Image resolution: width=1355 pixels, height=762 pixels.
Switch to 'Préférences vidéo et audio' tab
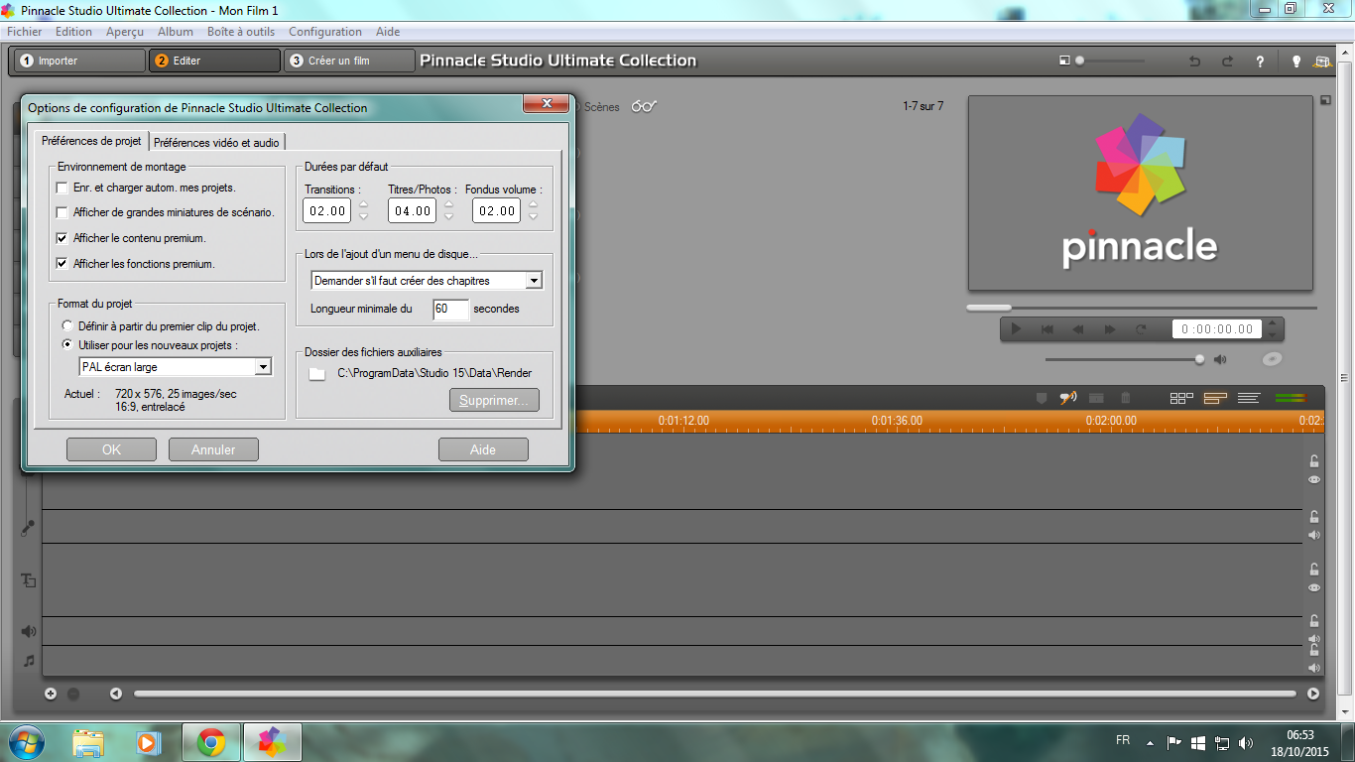pyautogui.click(x=216, y=143)
